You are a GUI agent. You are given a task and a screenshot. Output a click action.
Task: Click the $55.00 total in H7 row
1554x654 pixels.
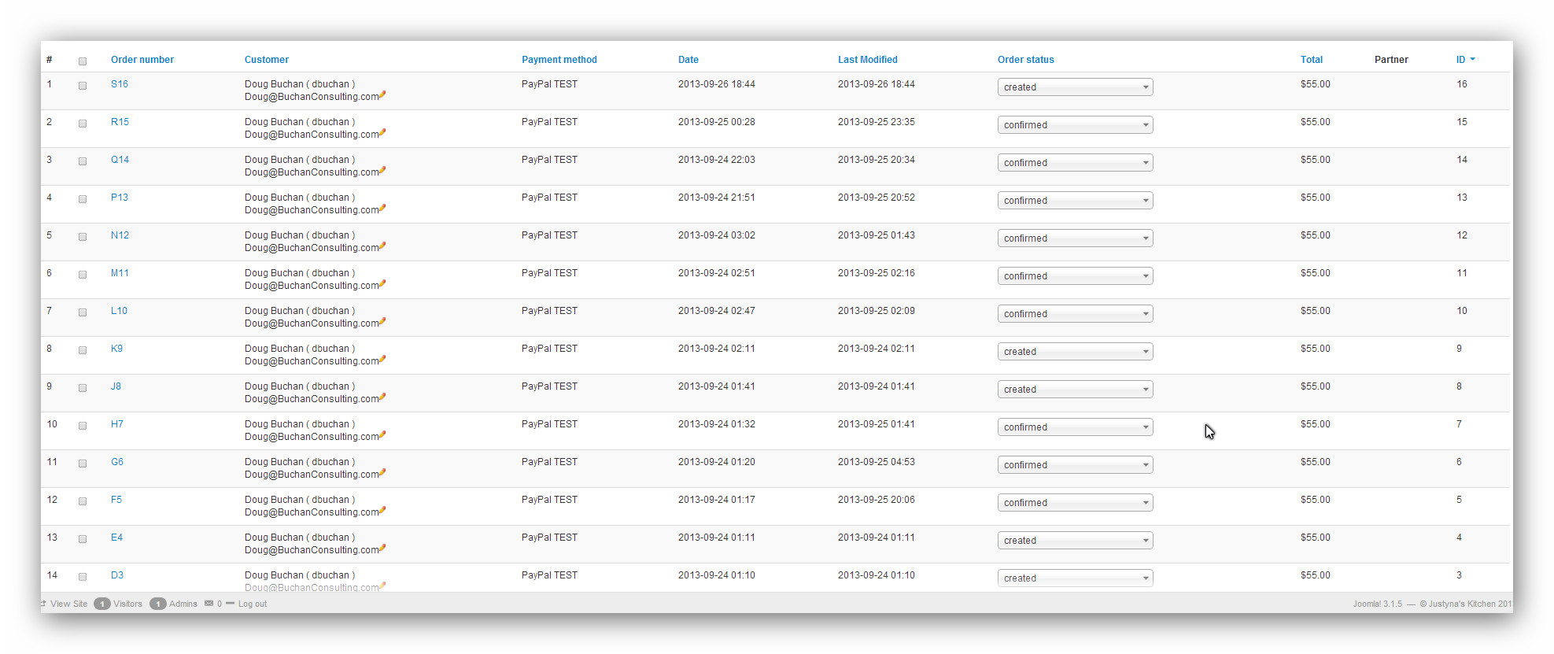(x=1316, y=424)
